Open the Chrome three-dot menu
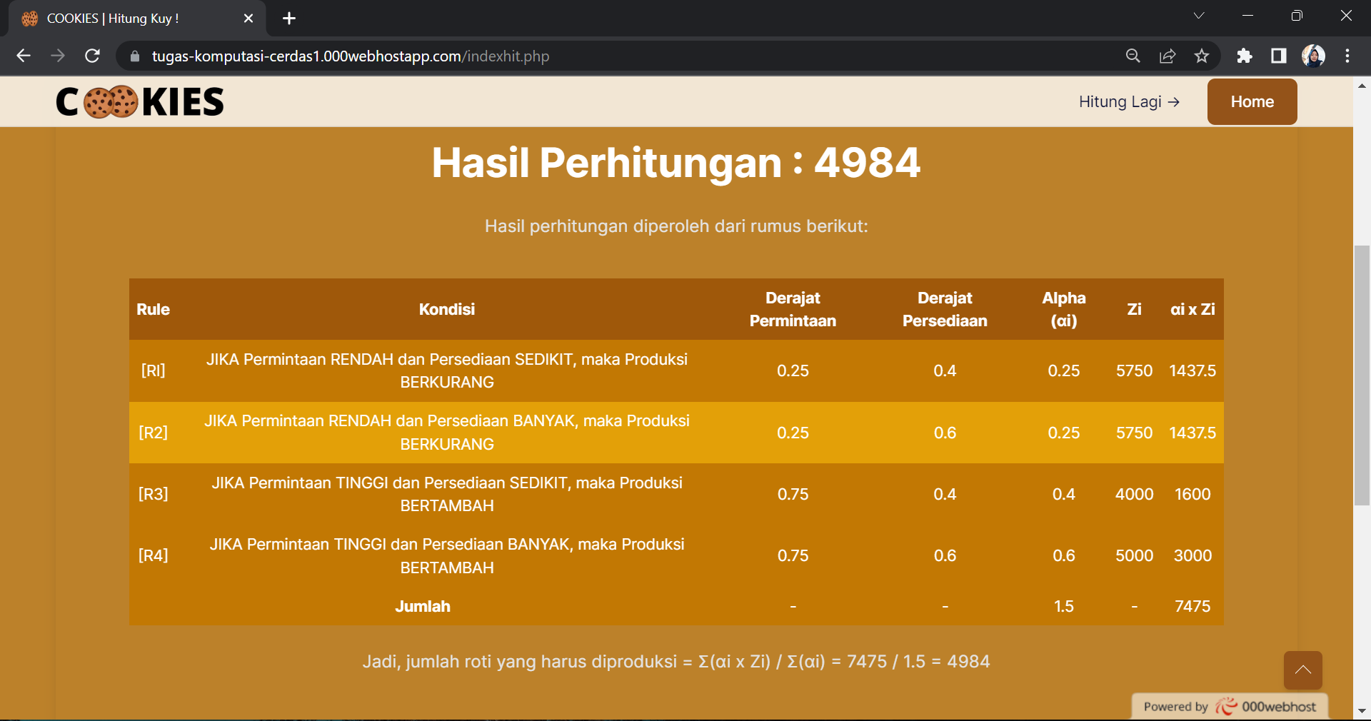 click(x=1347, y=56)
